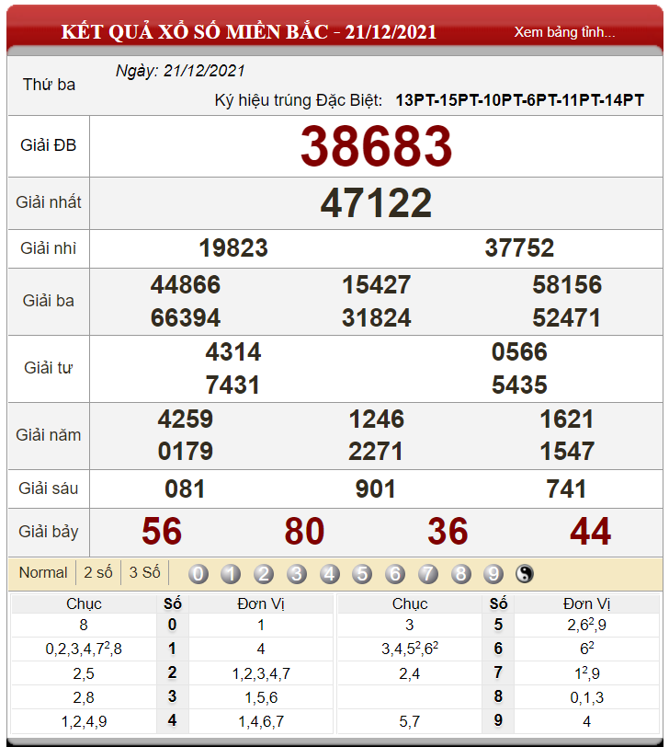Viewport: 669px width, 747px height.
Task: Click the Giải nhất number 47122
Action: [376, 203]
